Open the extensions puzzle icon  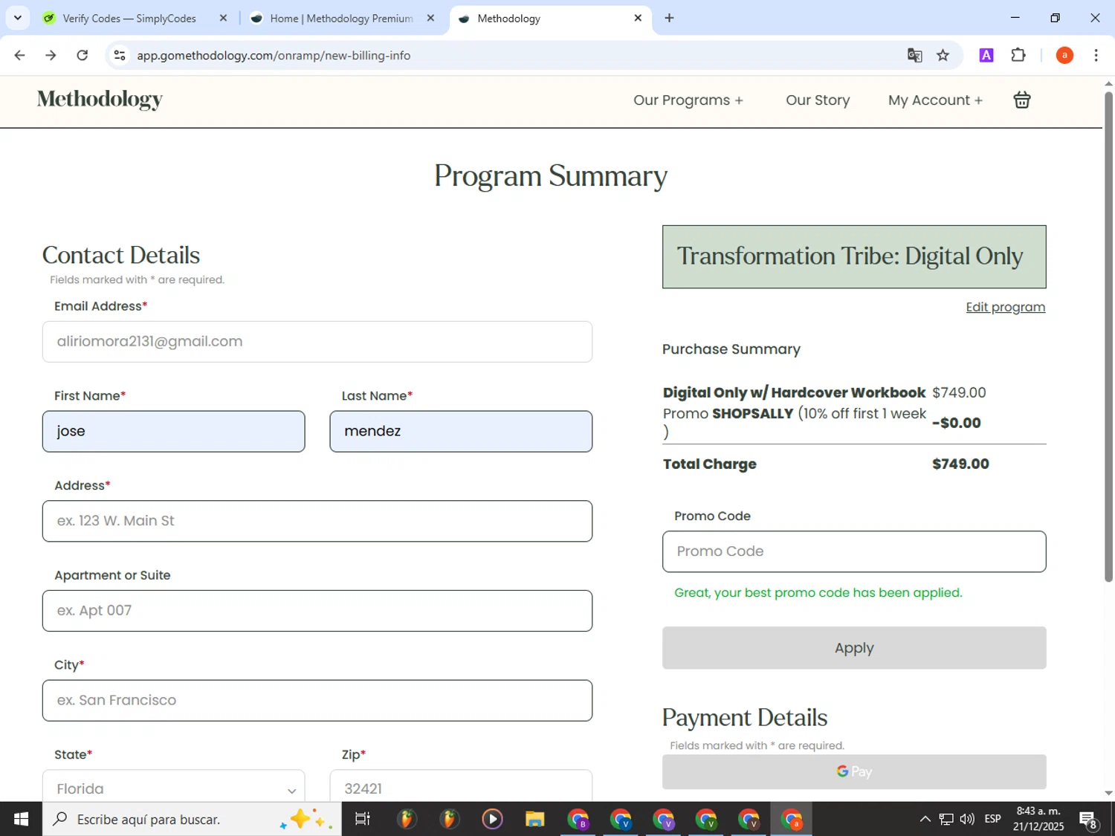point(1018,55)
